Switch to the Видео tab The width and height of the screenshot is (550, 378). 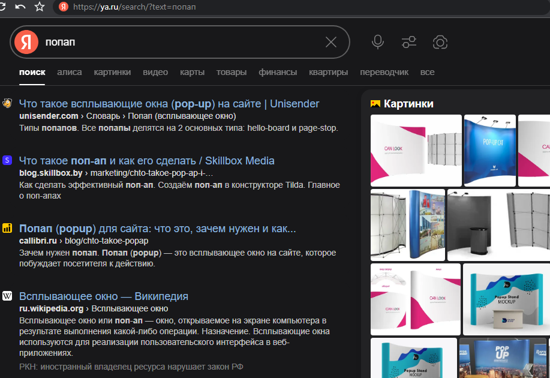click(x=155, y=72)
